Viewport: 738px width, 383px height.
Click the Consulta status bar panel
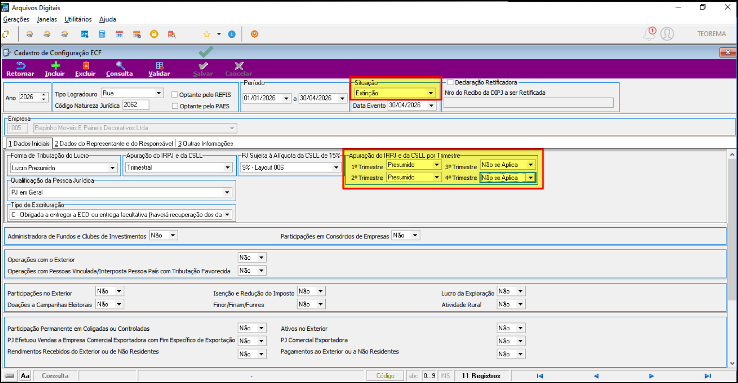pyautogui.click(x=55, y=376)
